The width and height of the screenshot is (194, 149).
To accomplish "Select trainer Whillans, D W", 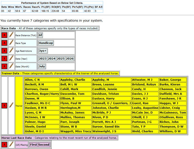I will coord(173,131).
